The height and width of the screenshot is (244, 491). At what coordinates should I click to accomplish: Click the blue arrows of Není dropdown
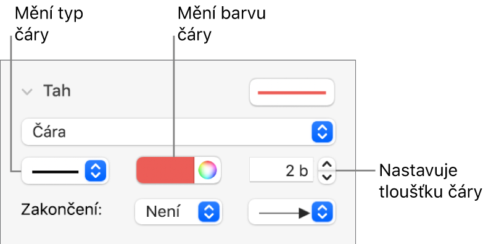point(208,212)
